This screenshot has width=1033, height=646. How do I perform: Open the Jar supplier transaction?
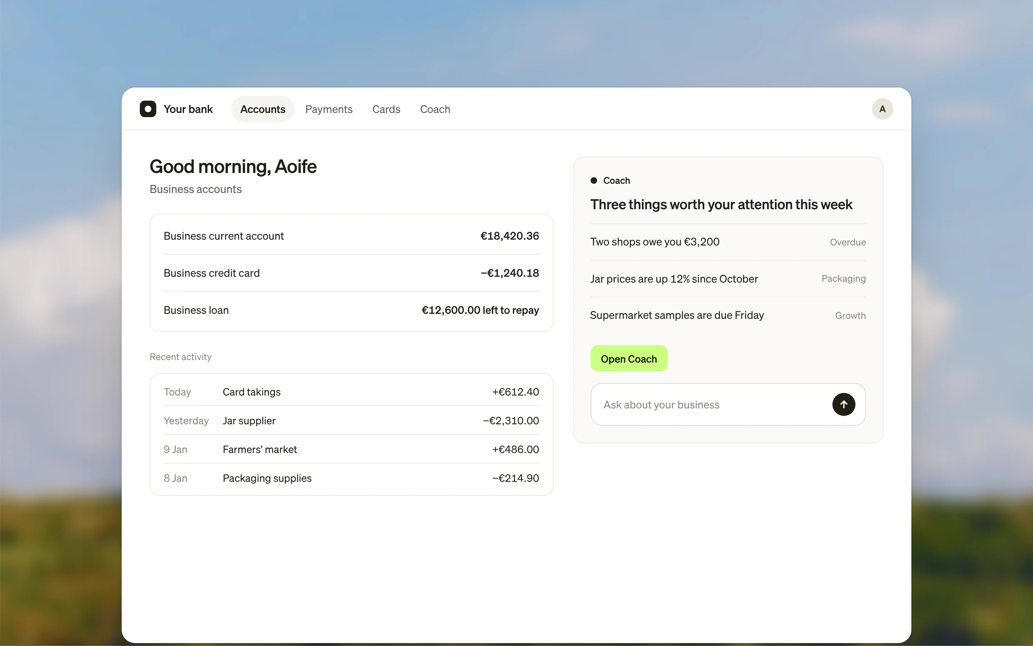(351, 421)
